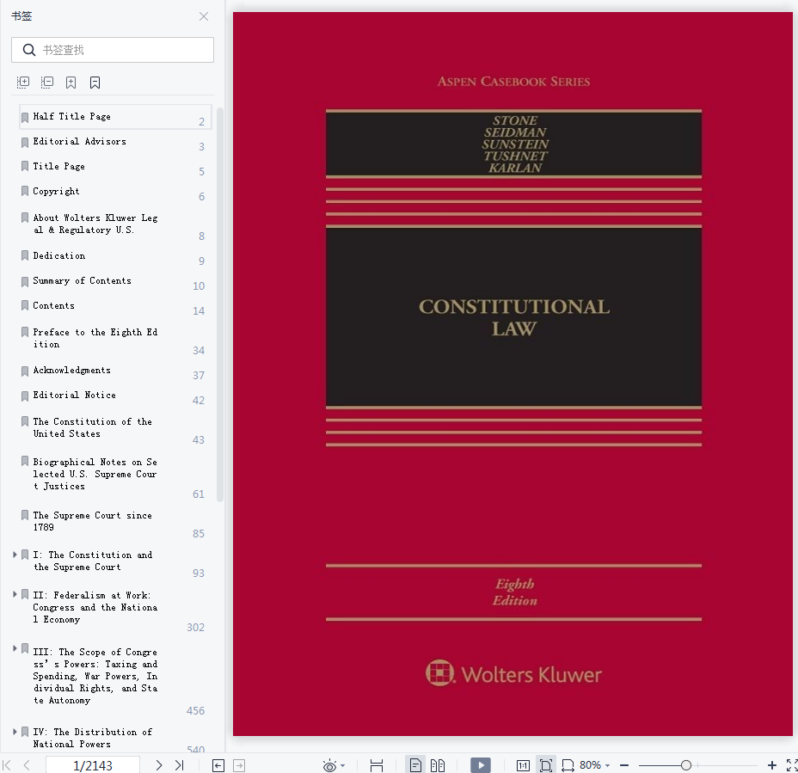Viewport: 798px width, 773px height.
Task: Expand chapter I: The Constitution and the Supreme Court
Action: click(x=15, y=555)
